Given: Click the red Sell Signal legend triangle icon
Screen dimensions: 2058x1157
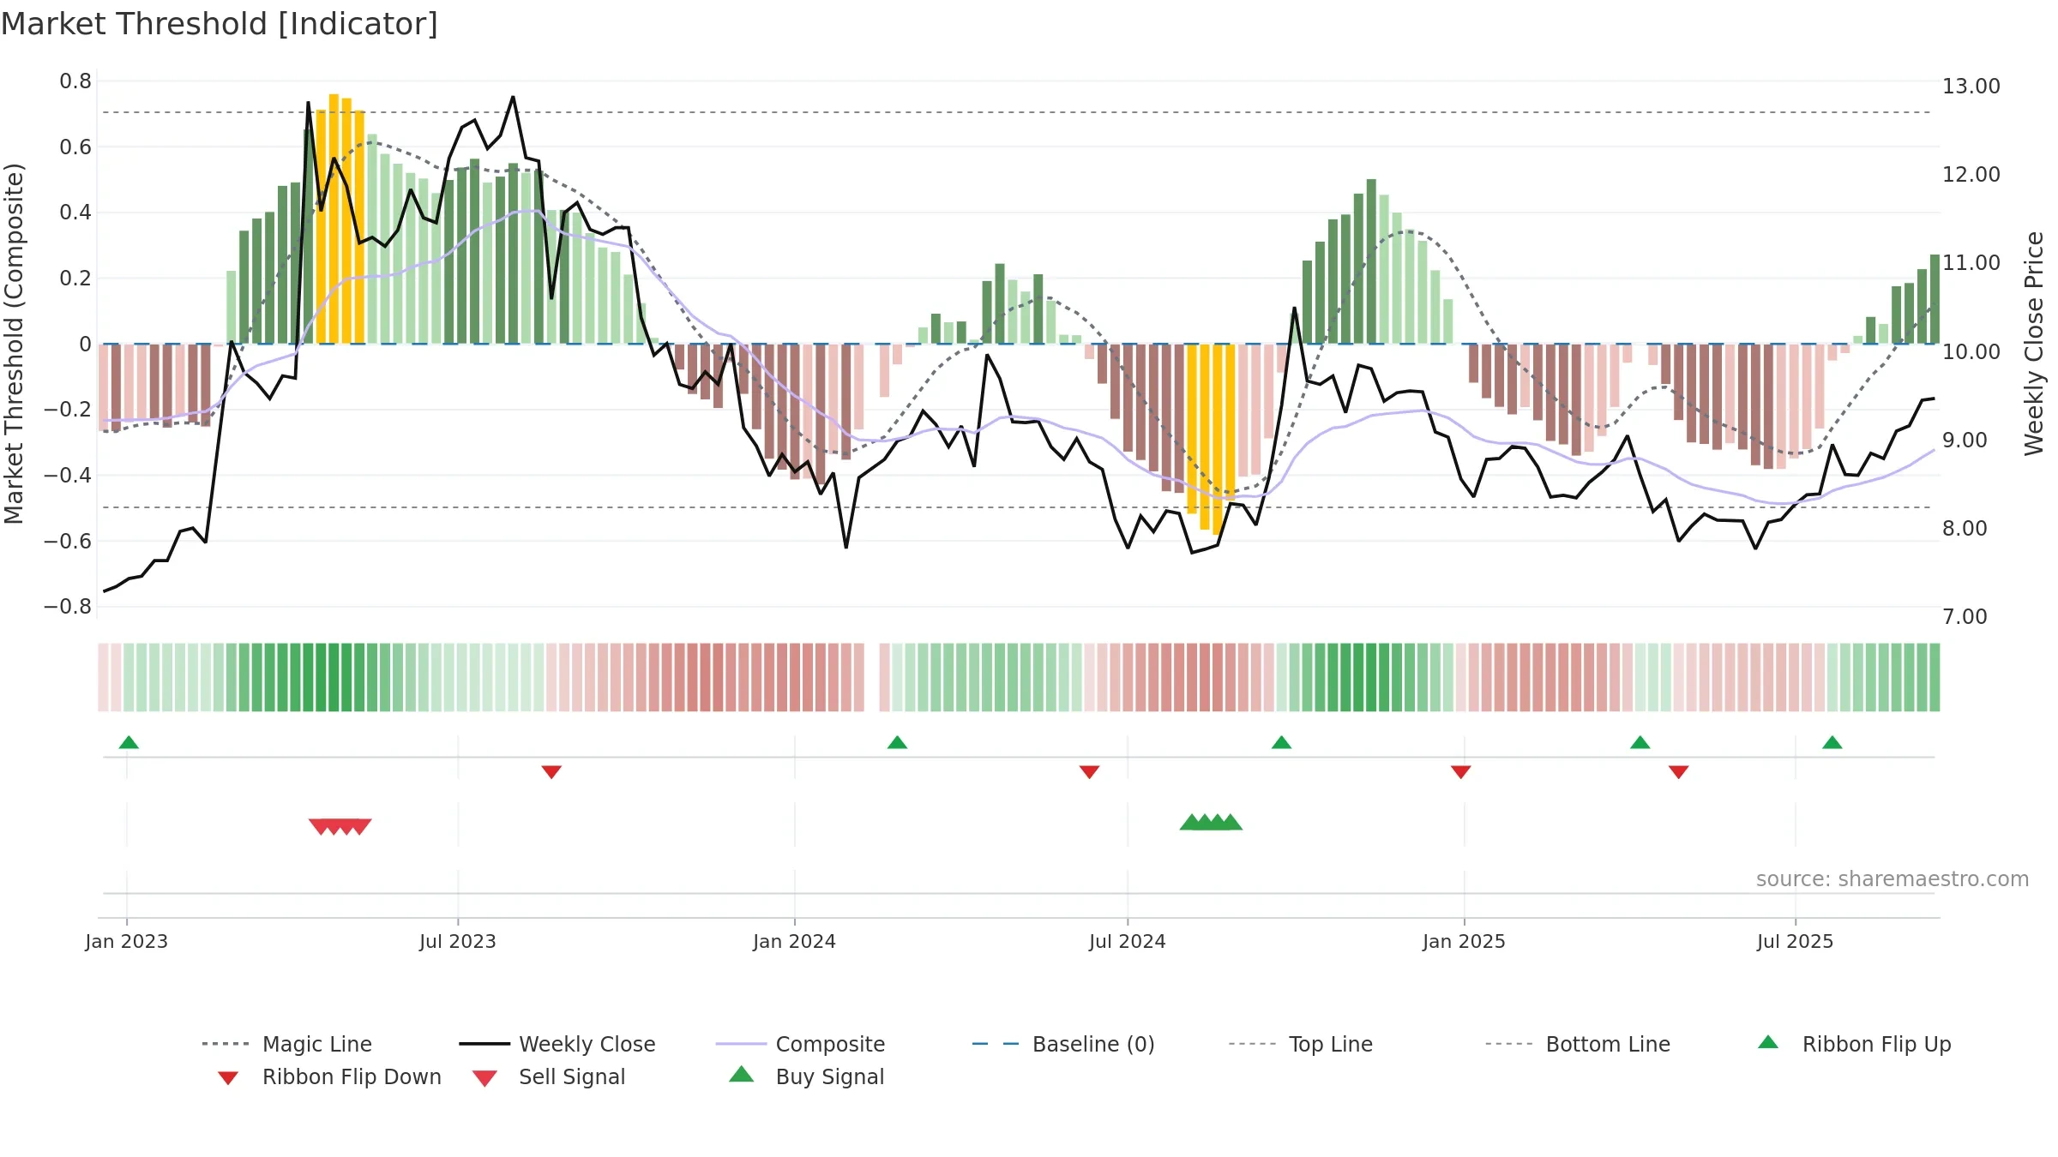Looking at the screenshot, I should pos(484,1078).
